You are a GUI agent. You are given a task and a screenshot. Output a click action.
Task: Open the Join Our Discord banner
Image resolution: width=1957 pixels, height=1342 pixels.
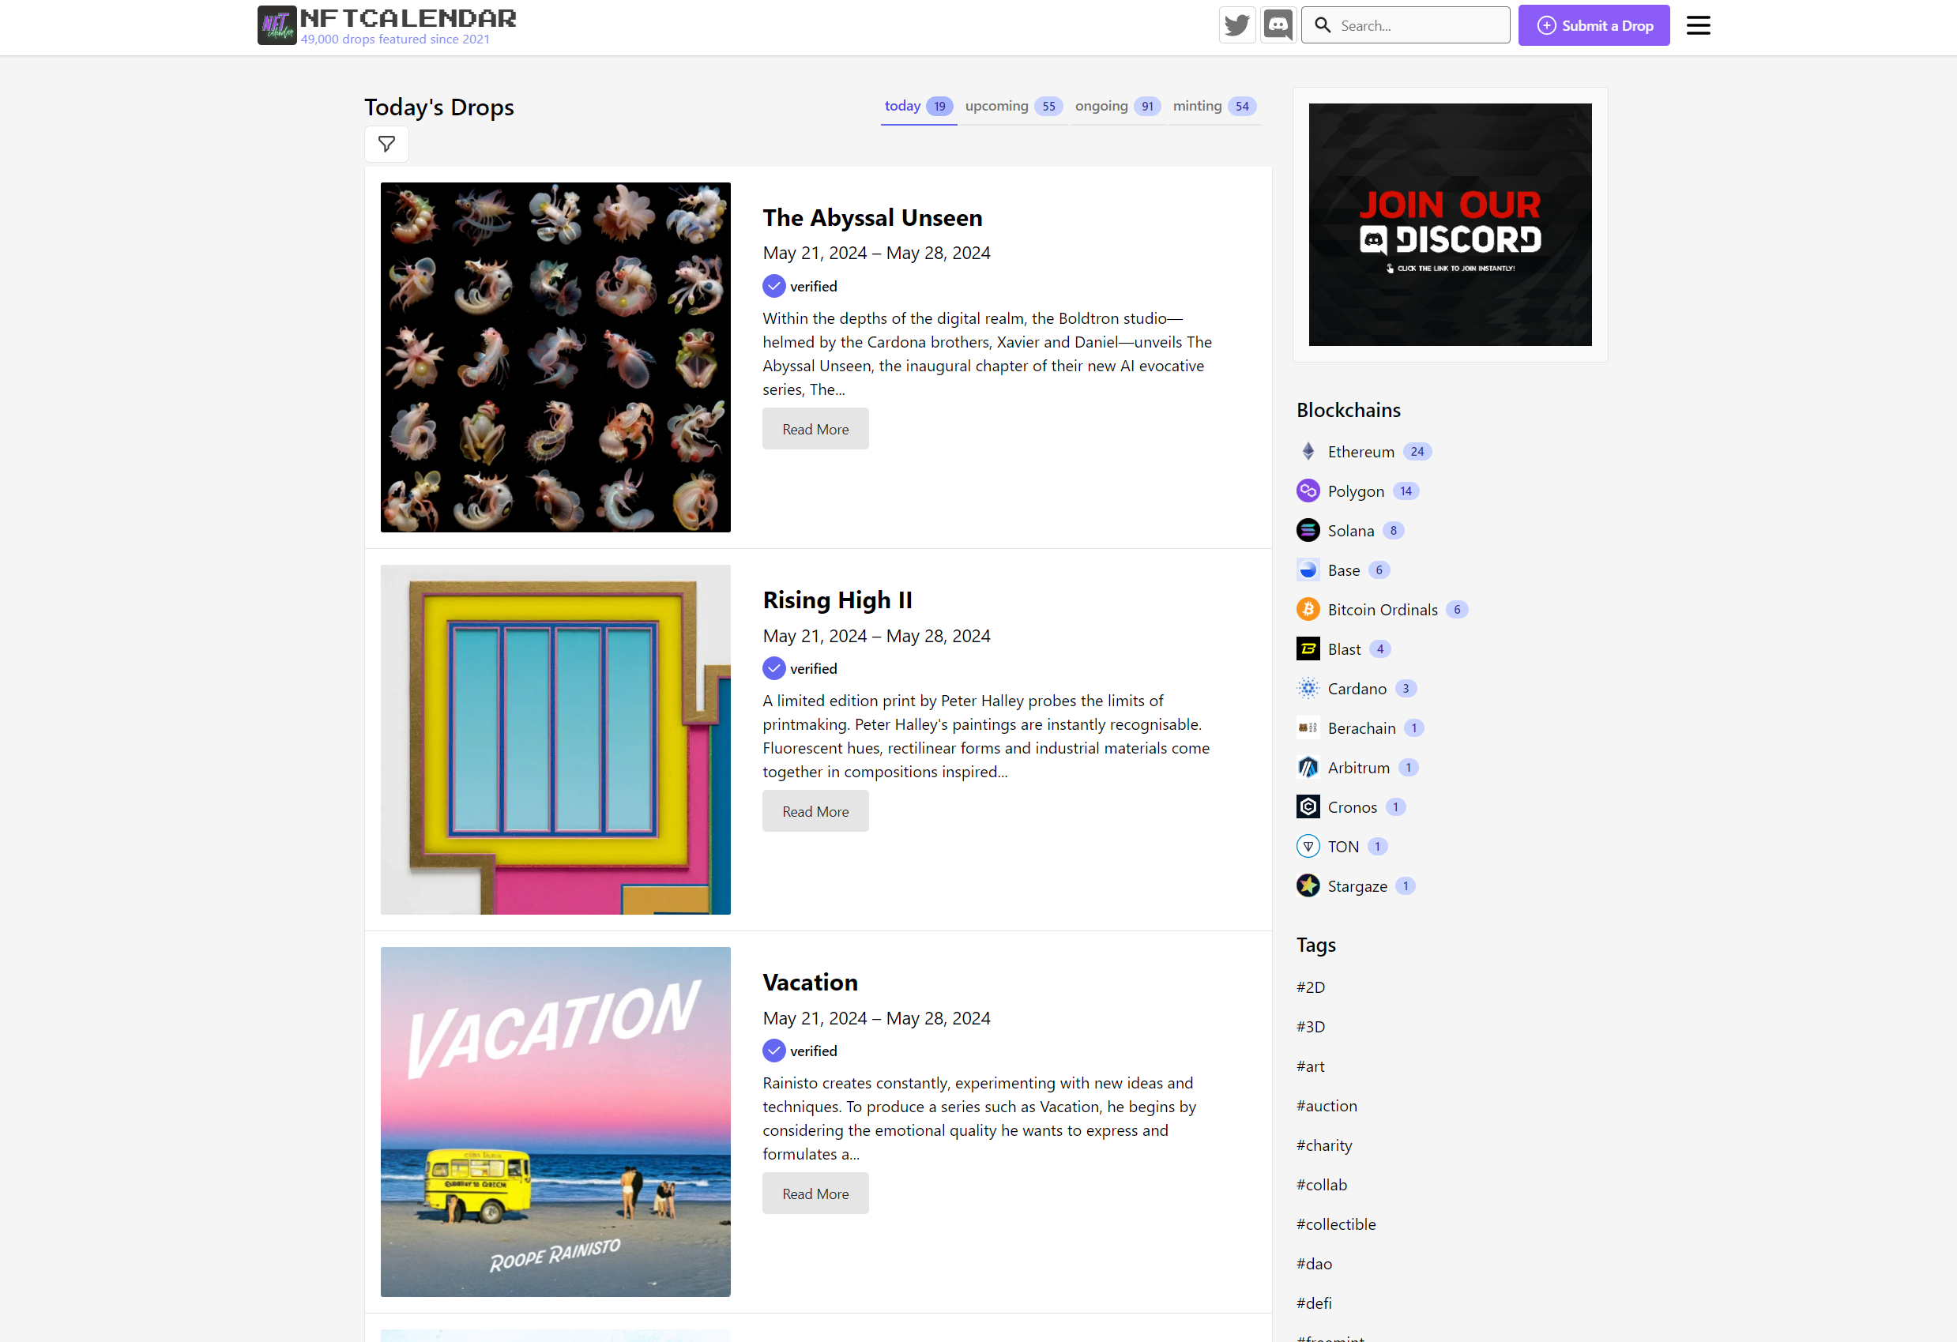pyautogui.click(x=1449, y=225)
